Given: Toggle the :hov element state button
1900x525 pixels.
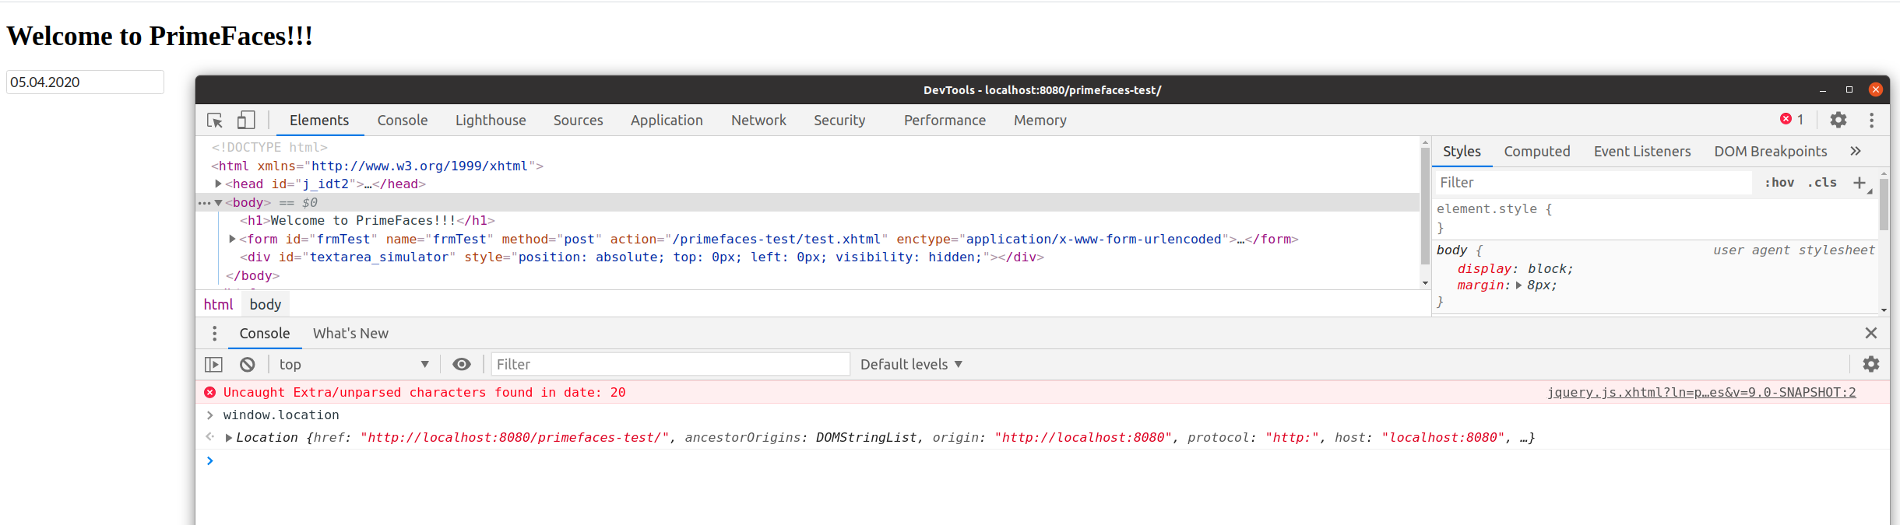Looking at the screenshot, I should (x=1779, y=183).
